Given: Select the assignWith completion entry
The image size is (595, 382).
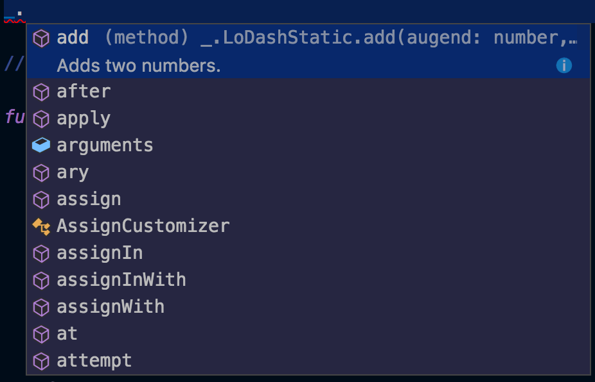Looking at the screenshot, I should [x=111, y=307].
